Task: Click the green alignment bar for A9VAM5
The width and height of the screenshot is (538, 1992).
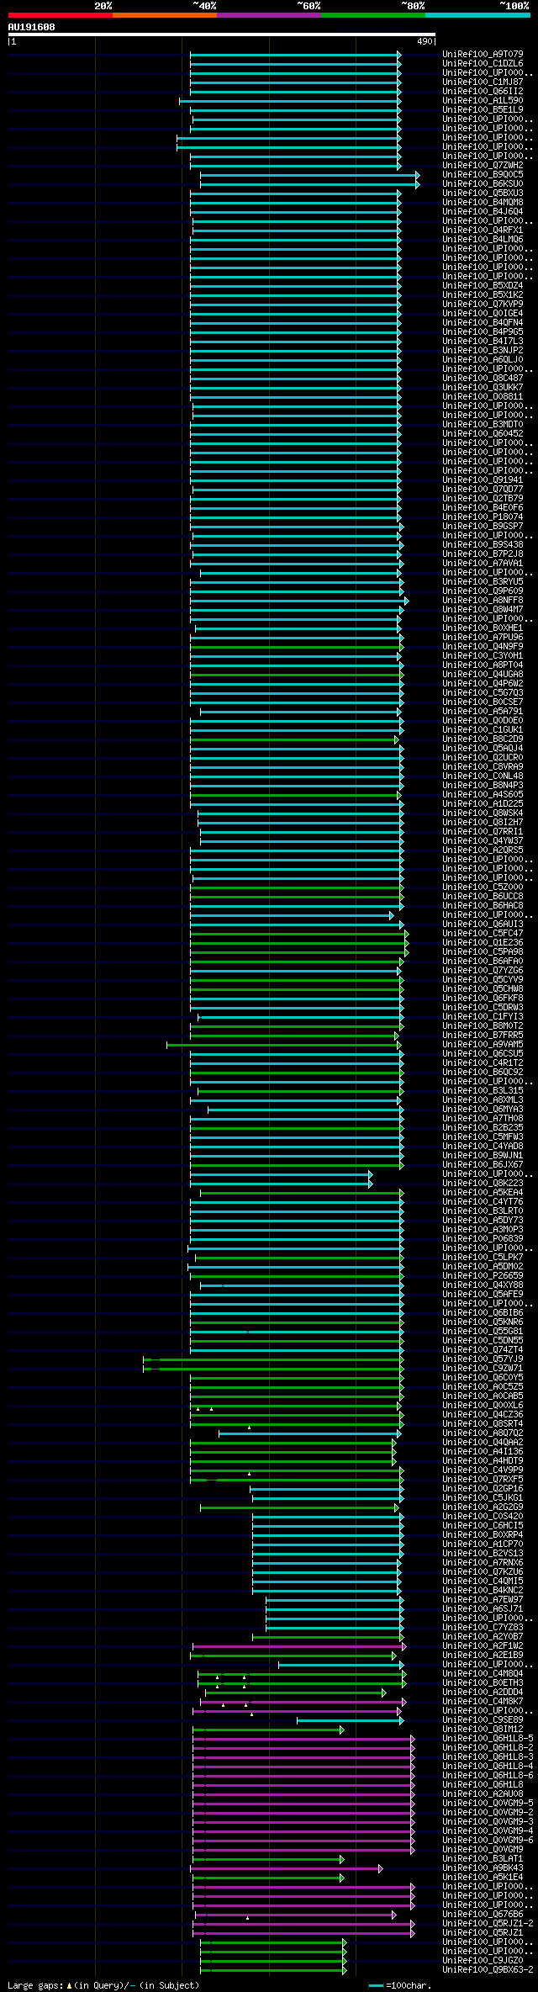Action: click(x=283, y=1044)
